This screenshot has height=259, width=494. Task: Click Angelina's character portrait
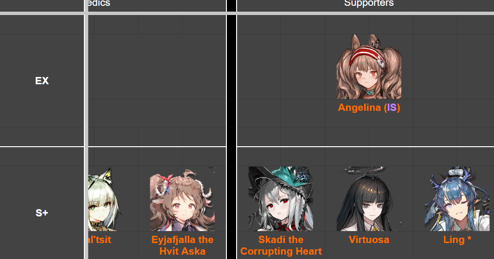point(369,66)
